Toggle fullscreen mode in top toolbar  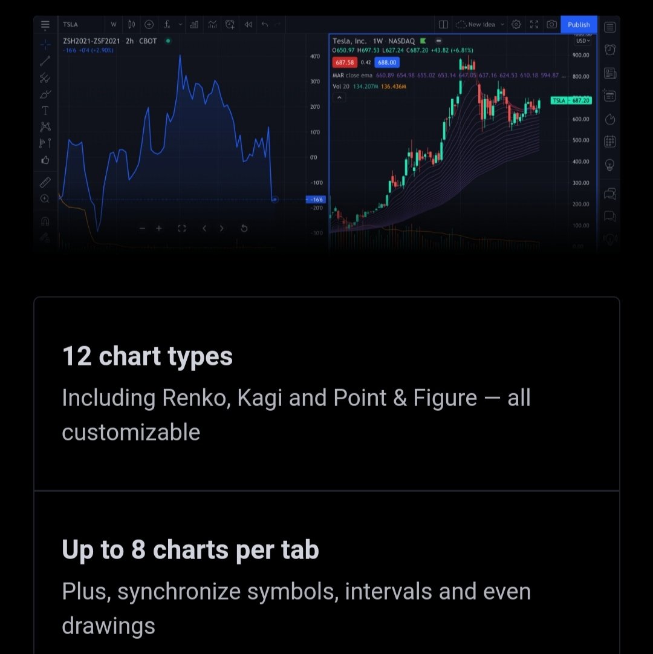click(534, 25)
